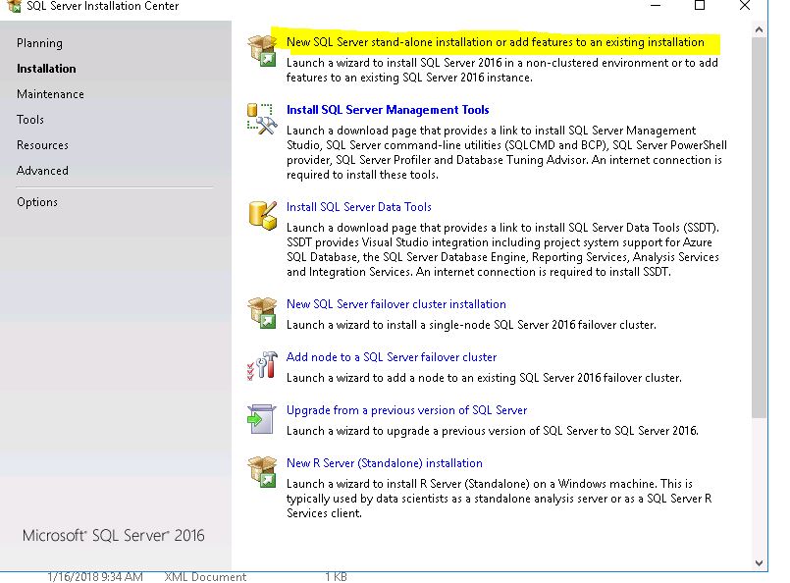Click the SQL Server Installation Center title bar icon
Viewport: 790px width, 583px height.
pyautogui.click(x=14, y=6)
